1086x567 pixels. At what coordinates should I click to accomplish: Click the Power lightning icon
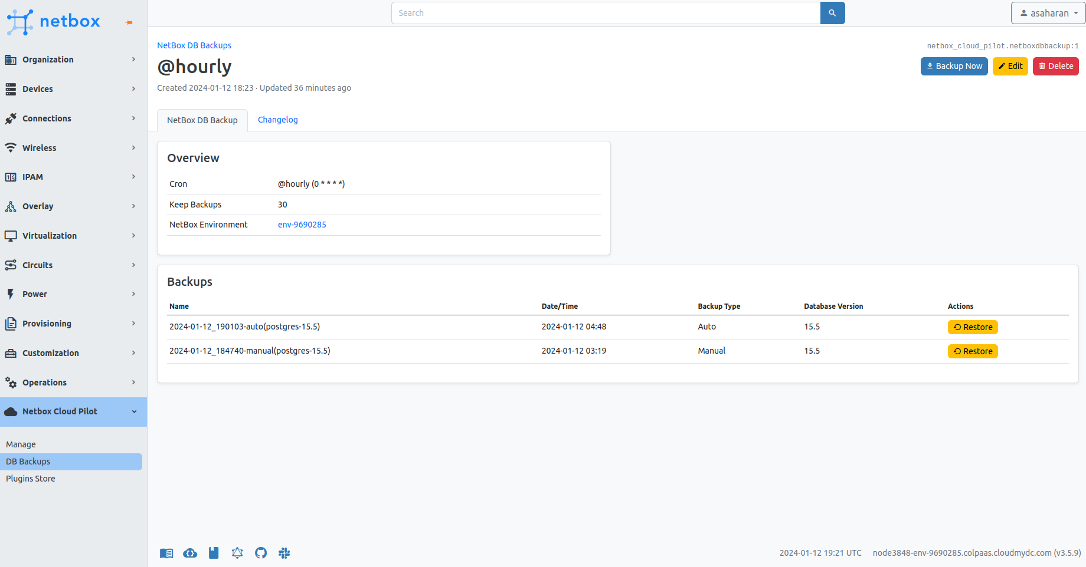11,294
